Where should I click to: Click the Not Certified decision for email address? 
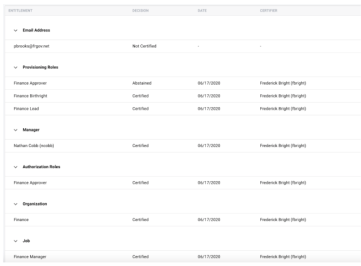144,46
